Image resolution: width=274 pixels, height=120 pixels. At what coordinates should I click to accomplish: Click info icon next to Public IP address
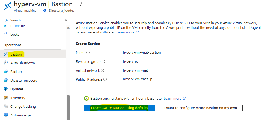pos(105,79)
